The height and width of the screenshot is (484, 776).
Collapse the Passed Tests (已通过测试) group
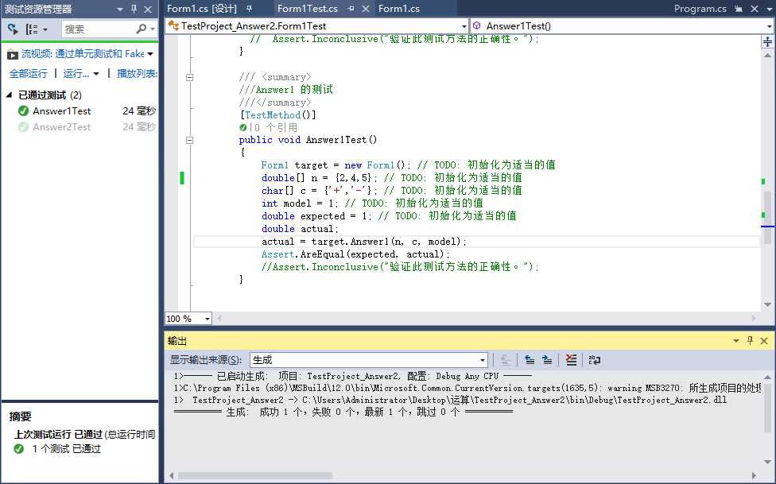click(x=9, y=95)
